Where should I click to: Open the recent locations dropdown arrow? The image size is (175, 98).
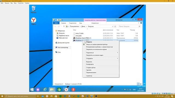(61, 26)
